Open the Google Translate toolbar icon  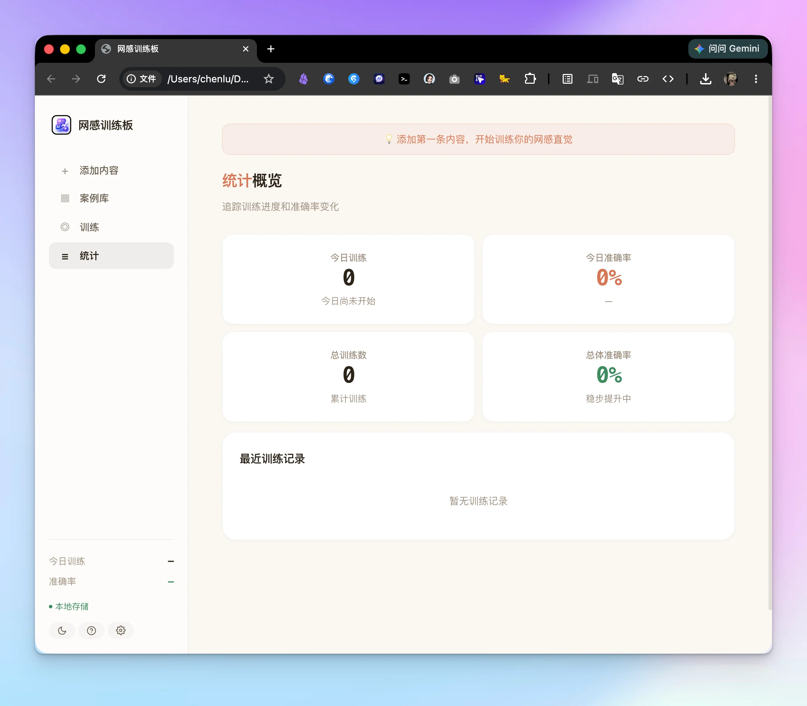coord(617,79)
